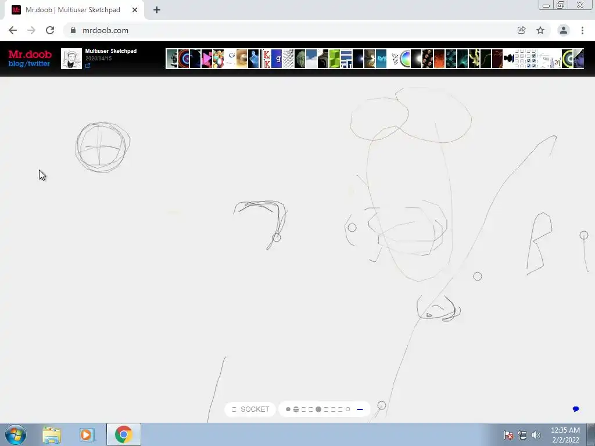Reload the mrdoob.com page
This screenshot has width=595, height=446.
click(x=50, y=30)
